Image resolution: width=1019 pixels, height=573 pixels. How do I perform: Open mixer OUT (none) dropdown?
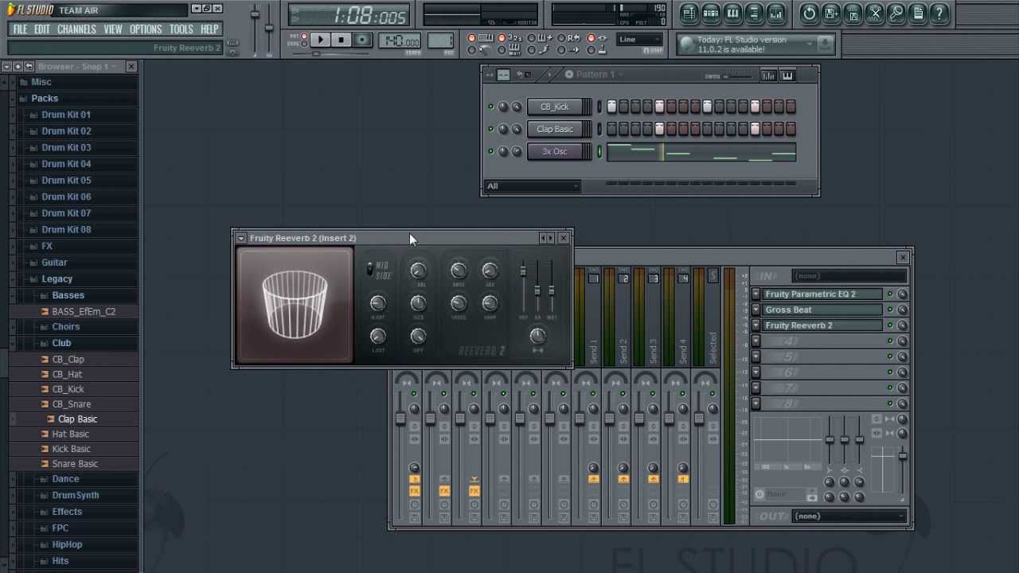(x=849, y=516)
